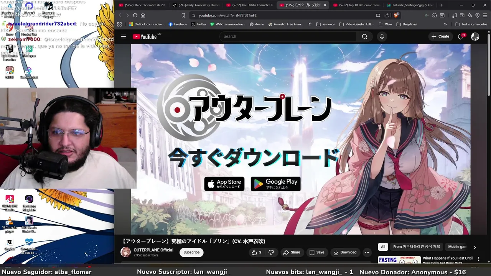Switch to Baluarte_Santiago2.jpg tab
The width and height of the screenshot is (491, 276).
pos(410,5)
